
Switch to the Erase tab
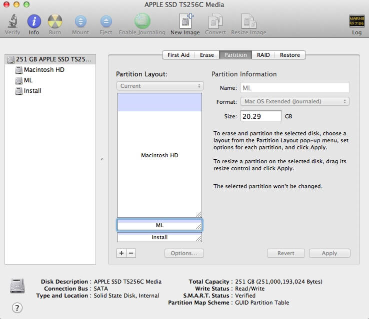tap(207, 55)
